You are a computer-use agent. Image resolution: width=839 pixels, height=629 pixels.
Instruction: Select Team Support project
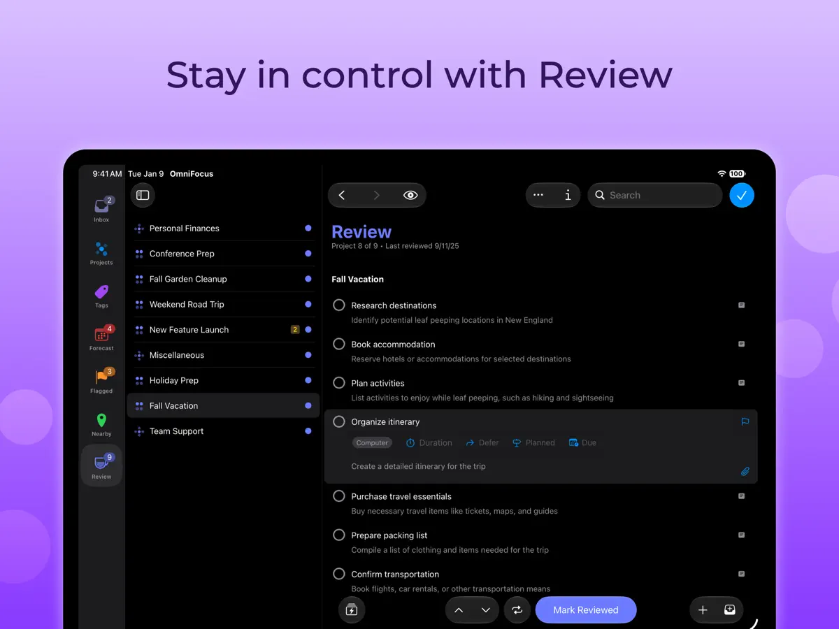(223, 431)
